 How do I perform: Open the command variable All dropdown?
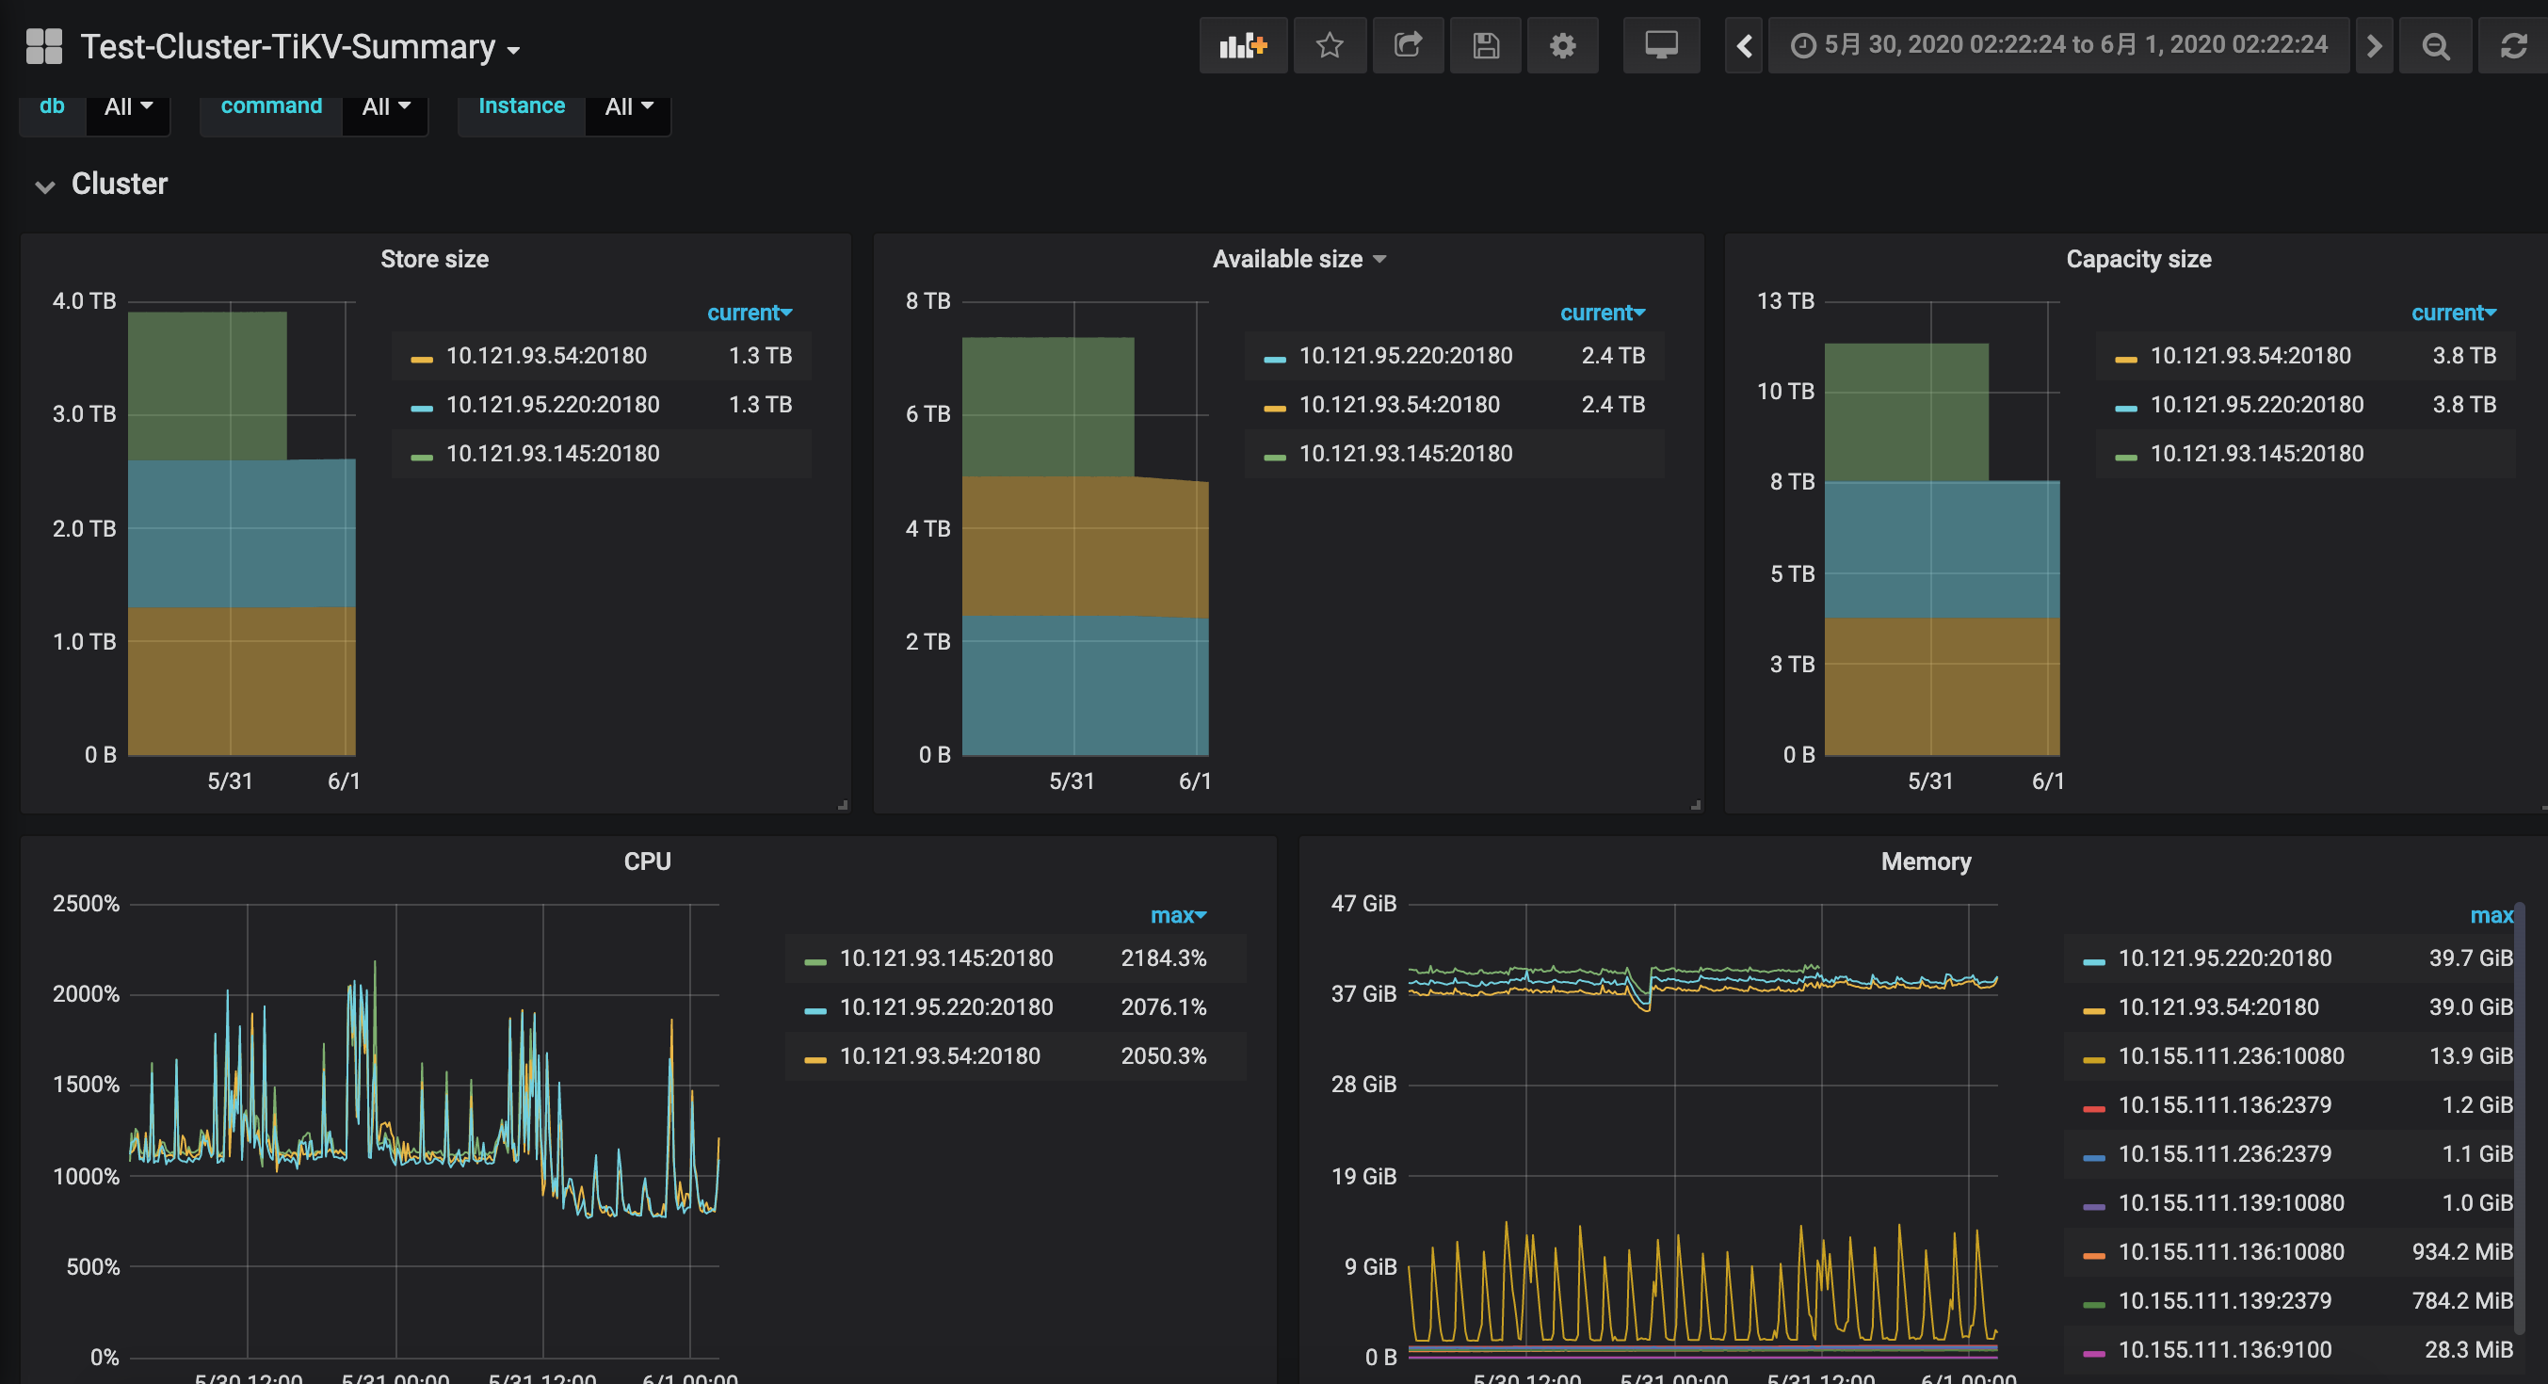(386, 105)
